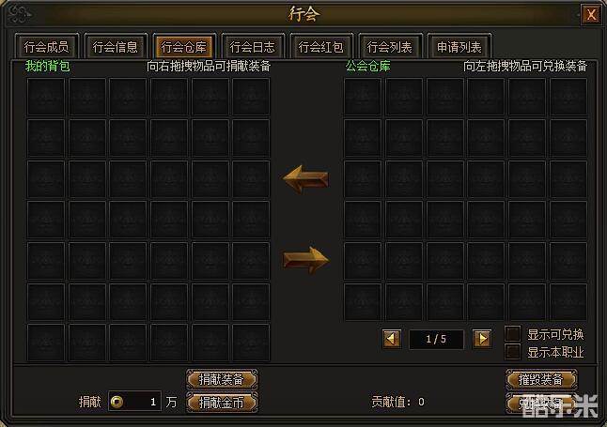Enable the 显示本职业 checkbox

coord(512,352)
